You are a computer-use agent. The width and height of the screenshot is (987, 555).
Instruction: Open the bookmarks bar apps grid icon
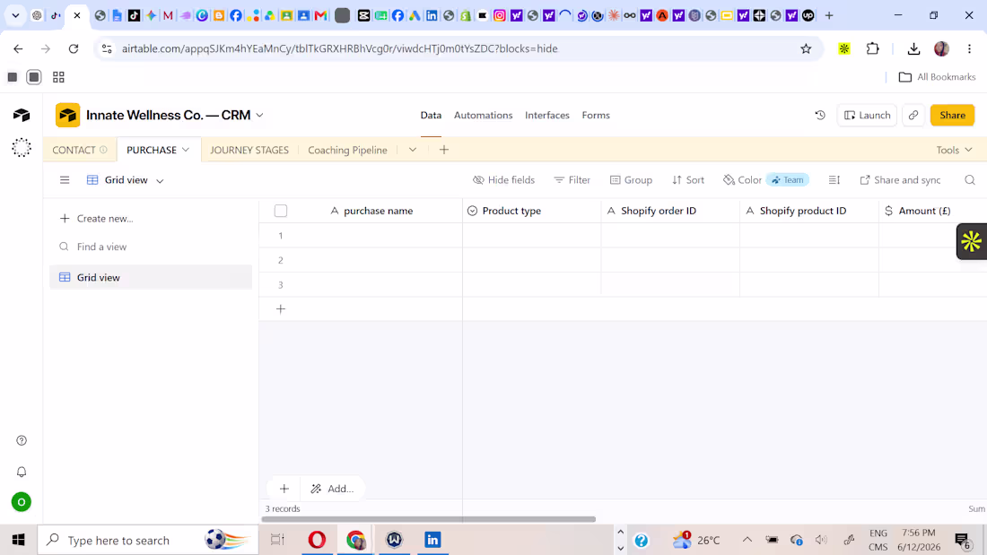58,77
